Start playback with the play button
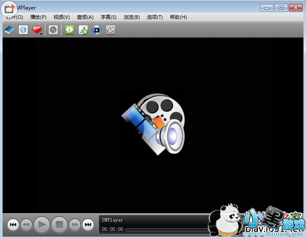 pyautogui.click(x=42, y=225)
